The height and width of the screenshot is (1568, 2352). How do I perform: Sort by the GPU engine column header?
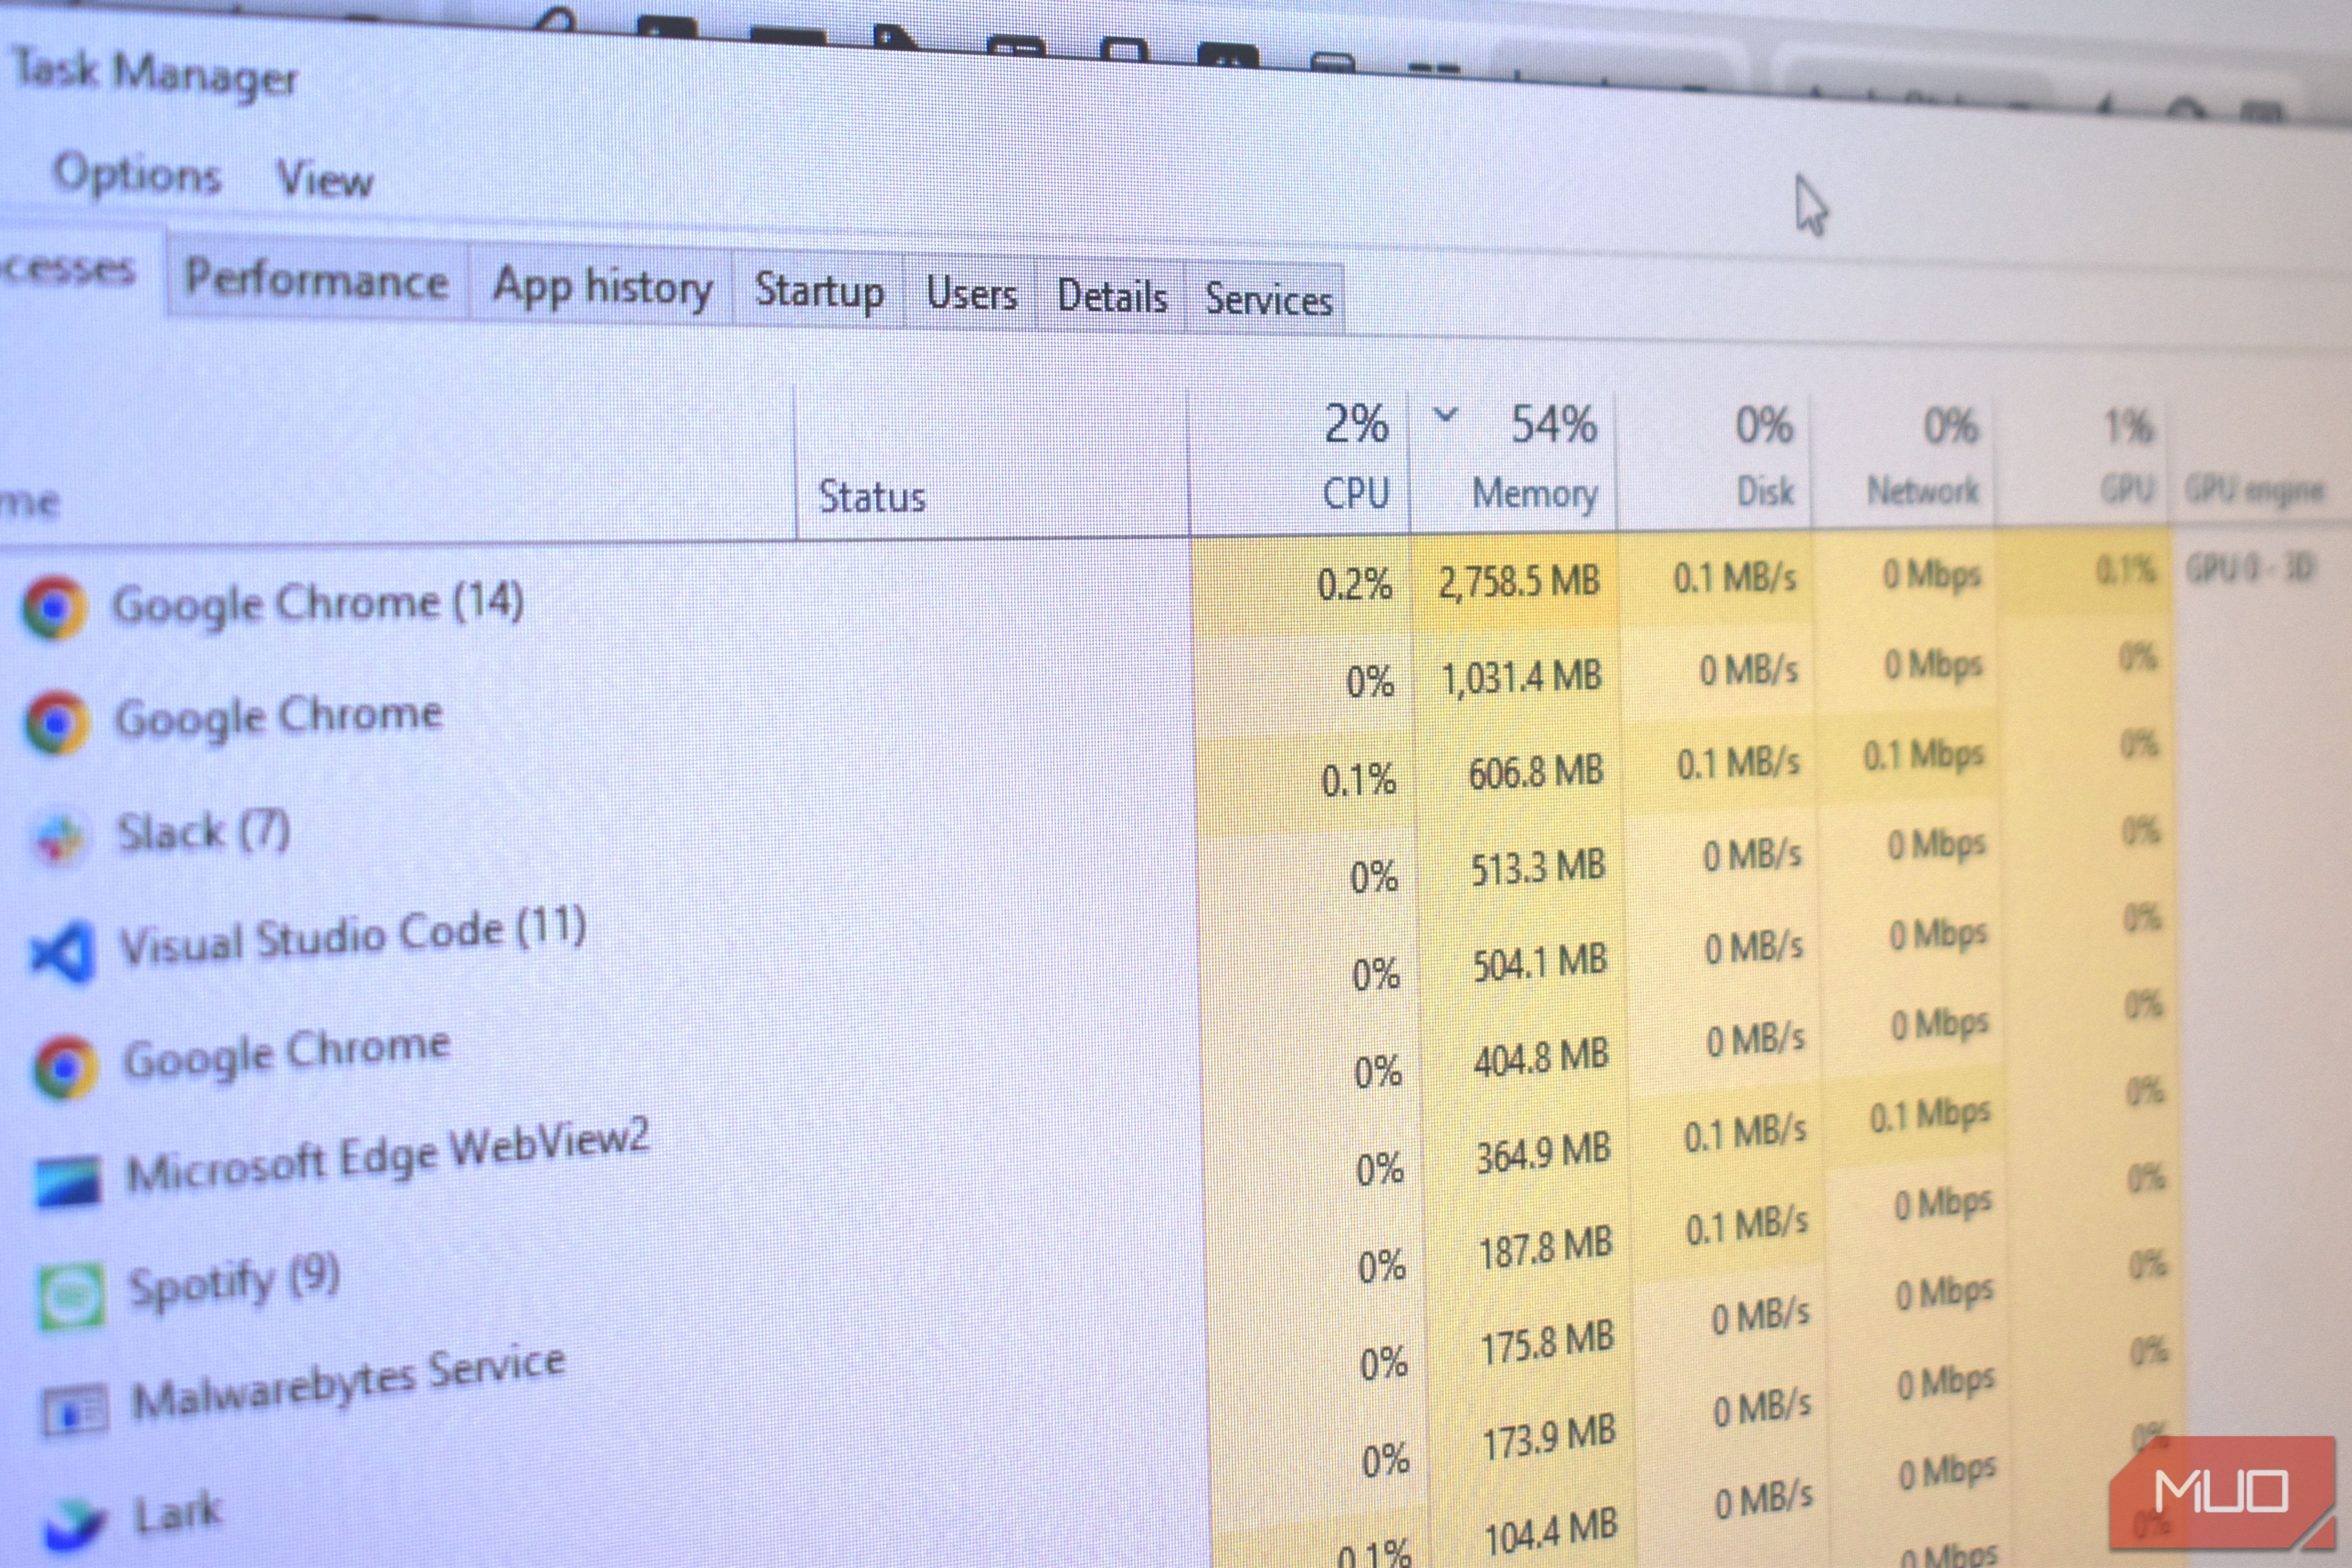tap(2254, 490)
